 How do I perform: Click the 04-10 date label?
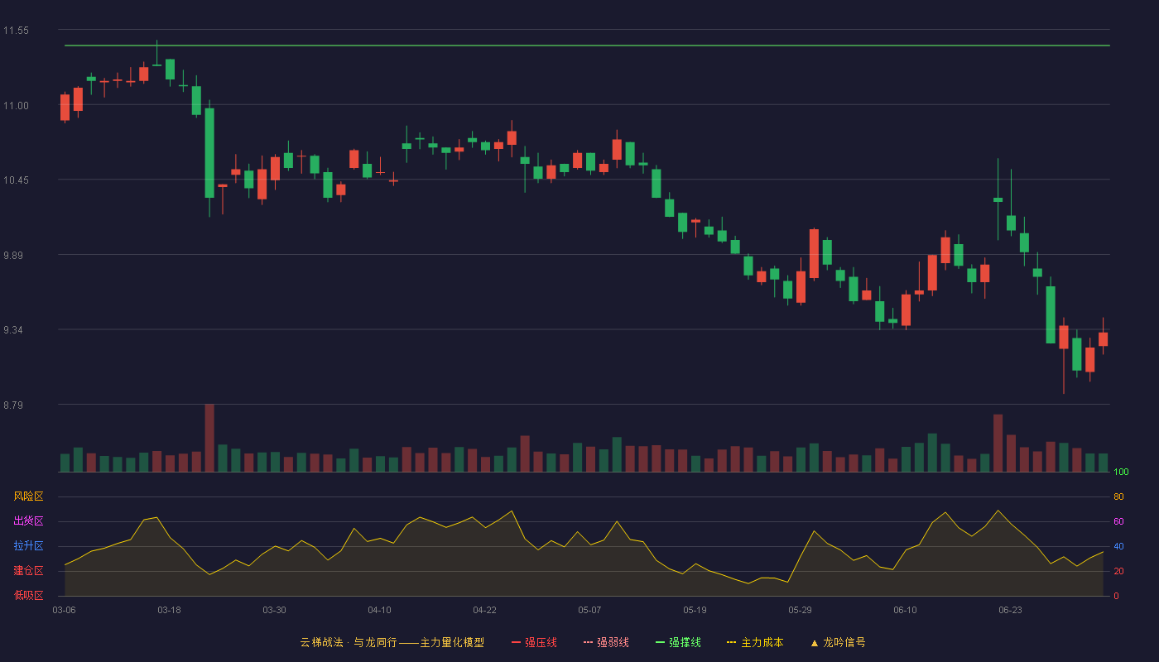[379, 610]
